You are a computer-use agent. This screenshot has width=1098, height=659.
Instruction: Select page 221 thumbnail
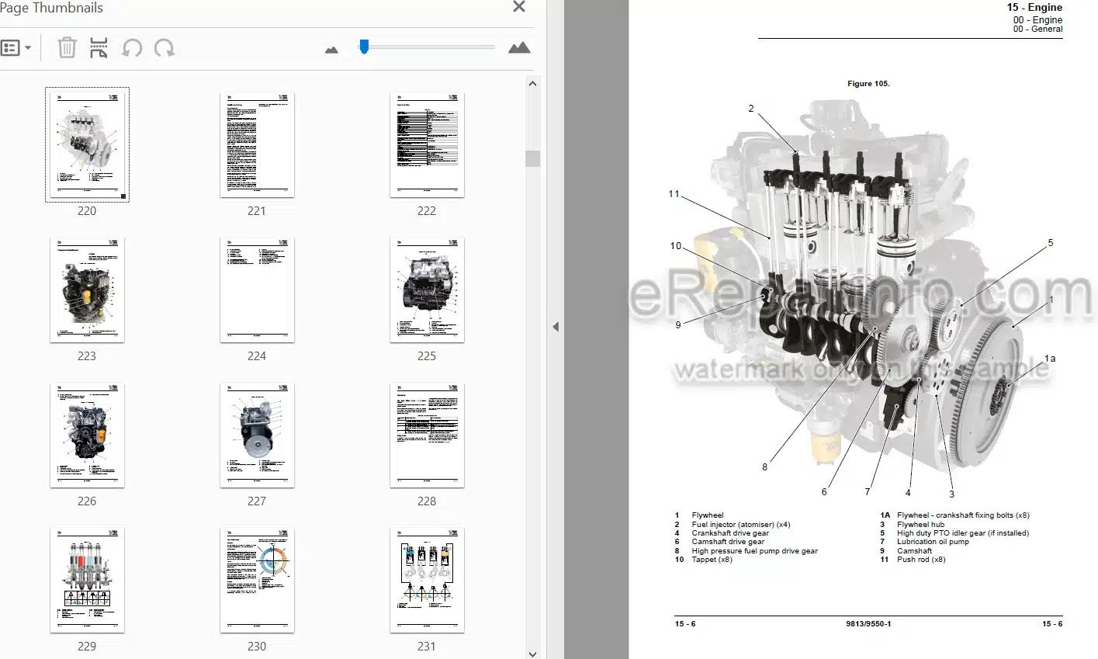pyautogui.click(x=257, y=144)
